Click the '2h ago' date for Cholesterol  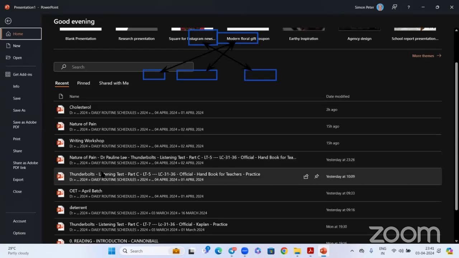[x=332, y=110]
